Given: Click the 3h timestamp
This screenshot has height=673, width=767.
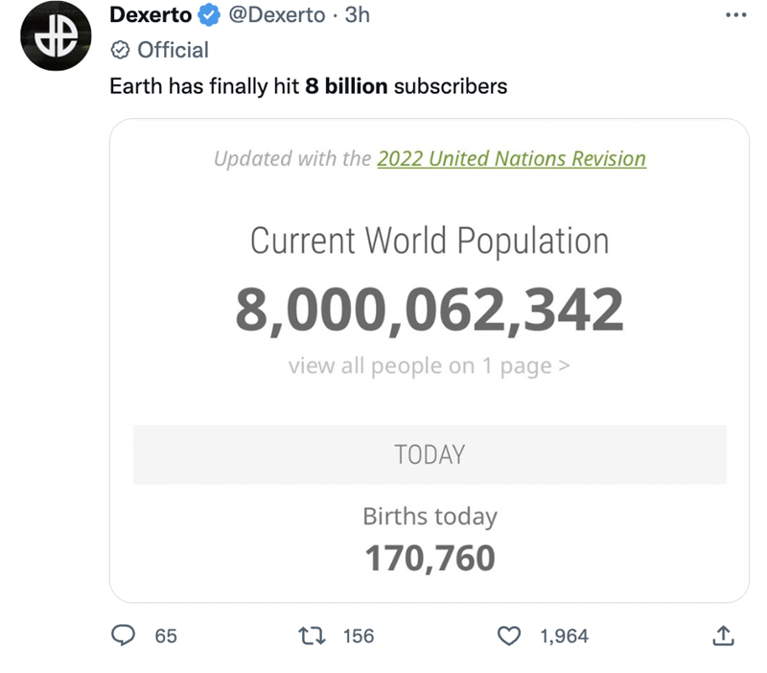Looking at the screenshot, I should [x=357, y=15].
